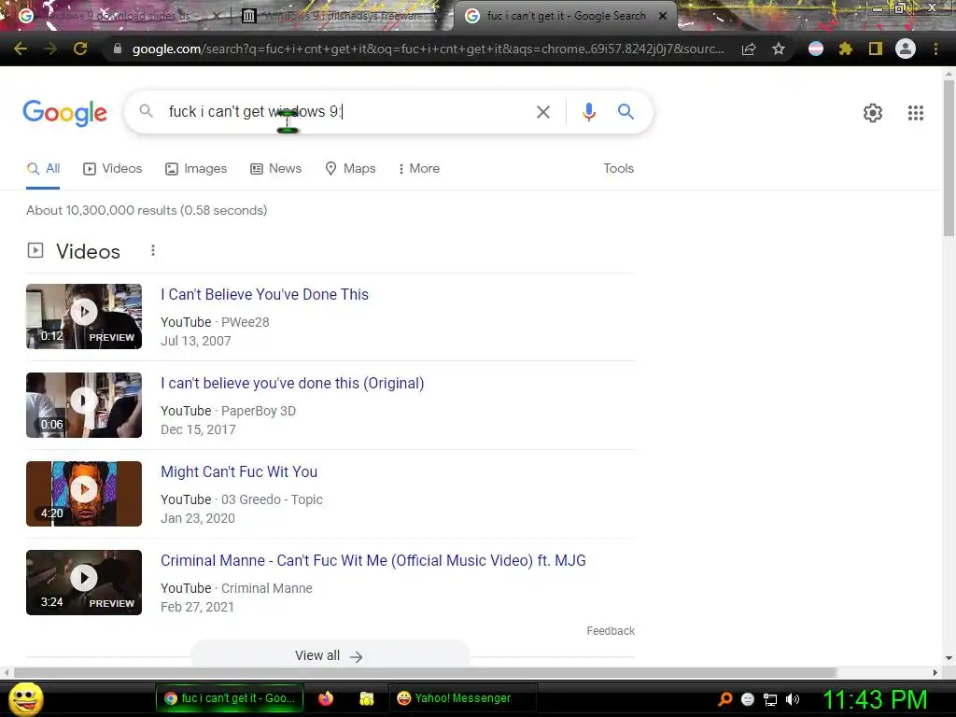Open the Chrome three-dot menu

click(x=935, y=49)
